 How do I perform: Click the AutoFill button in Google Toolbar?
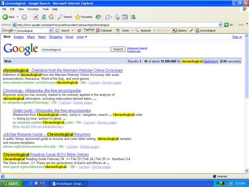coord(164,31)
